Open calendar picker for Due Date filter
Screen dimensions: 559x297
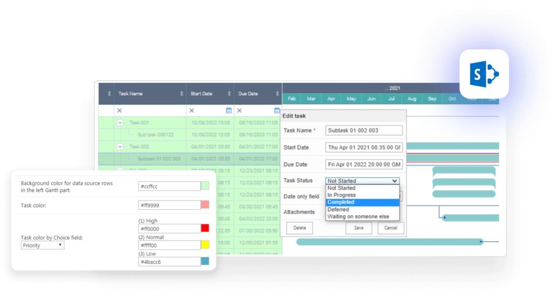click(x=277, y=111)
